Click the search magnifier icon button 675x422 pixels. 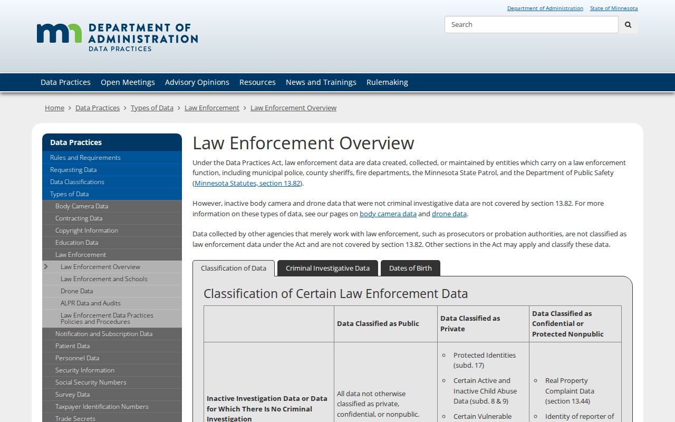[x=628, y=25]
